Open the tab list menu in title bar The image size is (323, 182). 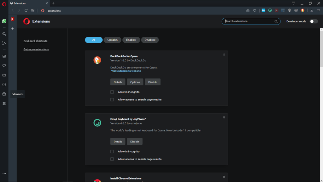click(294, 3)
